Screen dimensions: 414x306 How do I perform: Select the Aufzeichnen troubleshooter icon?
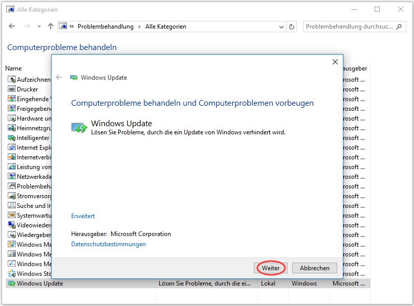point(12,79)
